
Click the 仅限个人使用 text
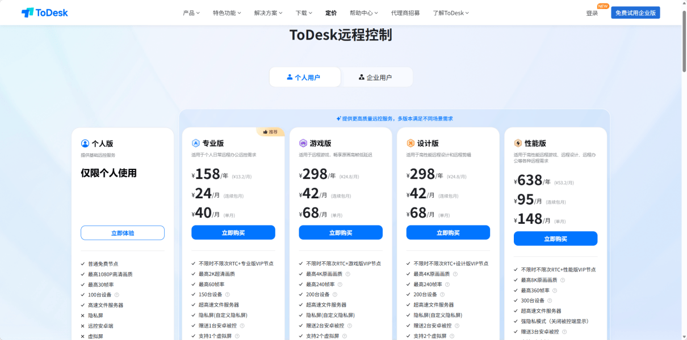(108, 173)
